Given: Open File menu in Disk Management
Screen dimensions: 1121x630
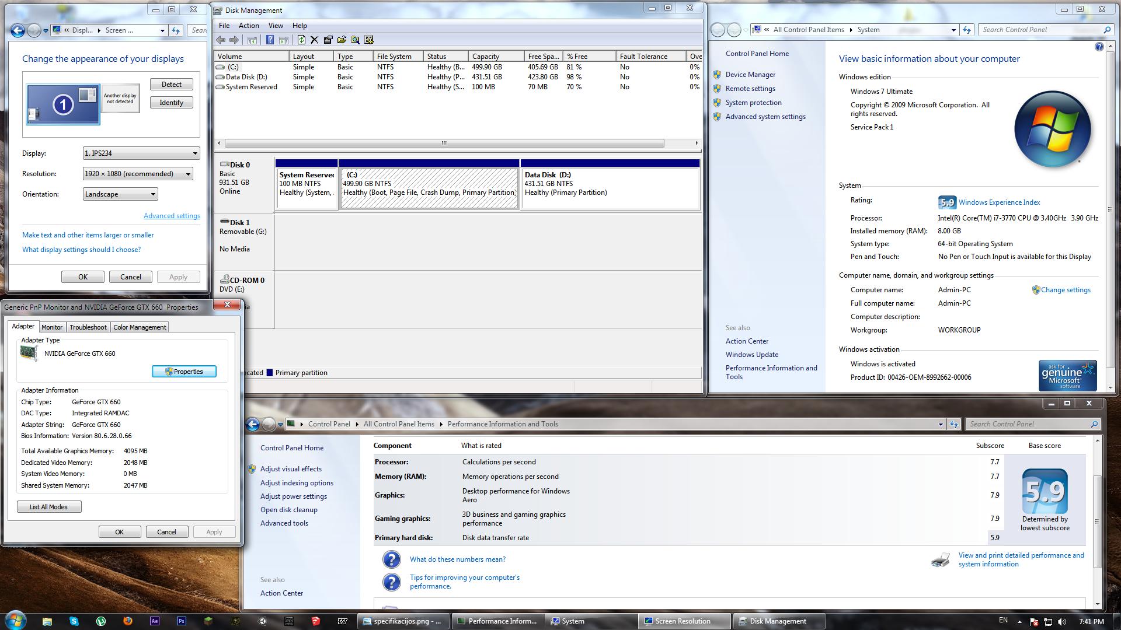Looking at the screenshot, I should (x=224, y=26).
